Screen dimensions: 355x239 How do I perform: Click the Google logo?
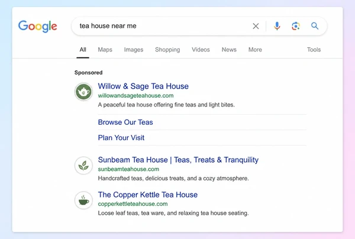click(38, 26)
